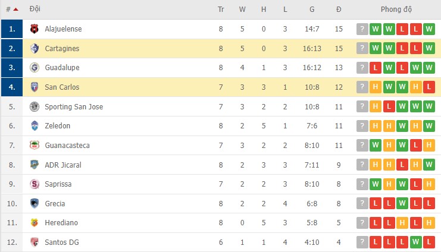Click the blue rank 1 position badge

(x=11, y=29)
